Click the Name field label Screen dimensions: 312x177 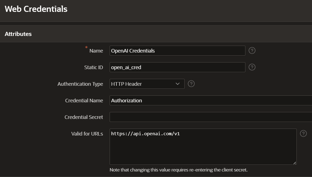click(x=96, y=51)
